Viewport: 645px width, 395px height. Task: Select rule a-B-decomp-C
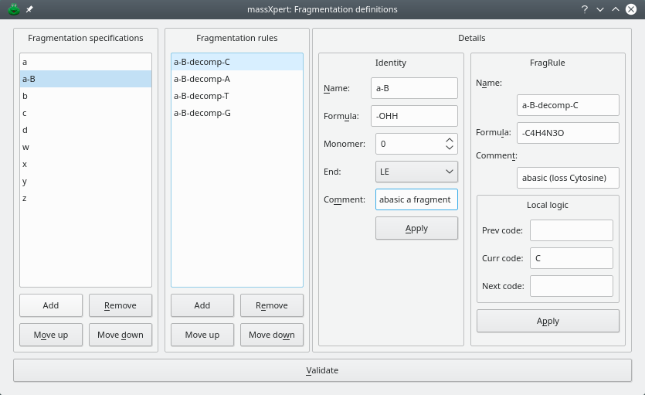[x=237, y=62]
